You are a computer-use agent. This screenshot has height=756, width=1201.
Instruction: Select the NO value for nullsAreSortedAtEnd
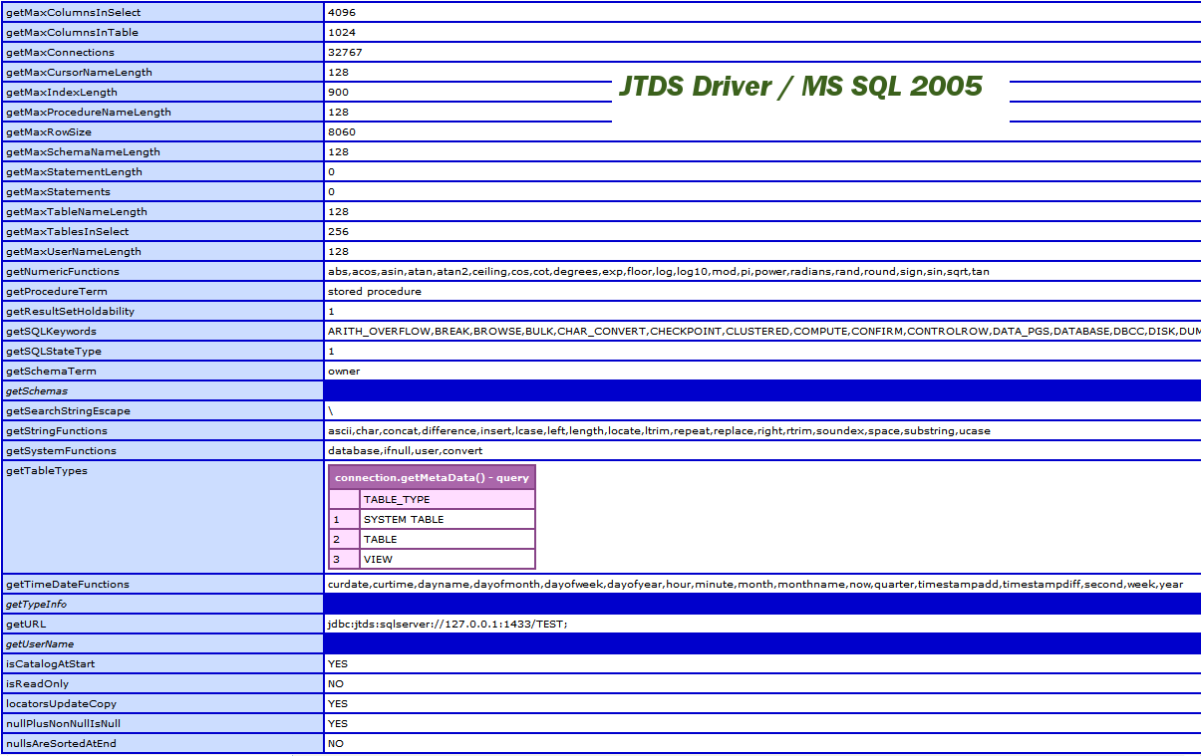(335, 744)
